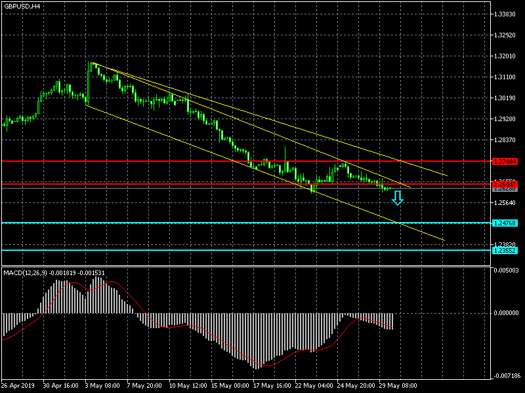The width and height of the screenshot is (525, 393).
Task: Click the 29 May 08:00 time label
Action: (x=398, y=386)
